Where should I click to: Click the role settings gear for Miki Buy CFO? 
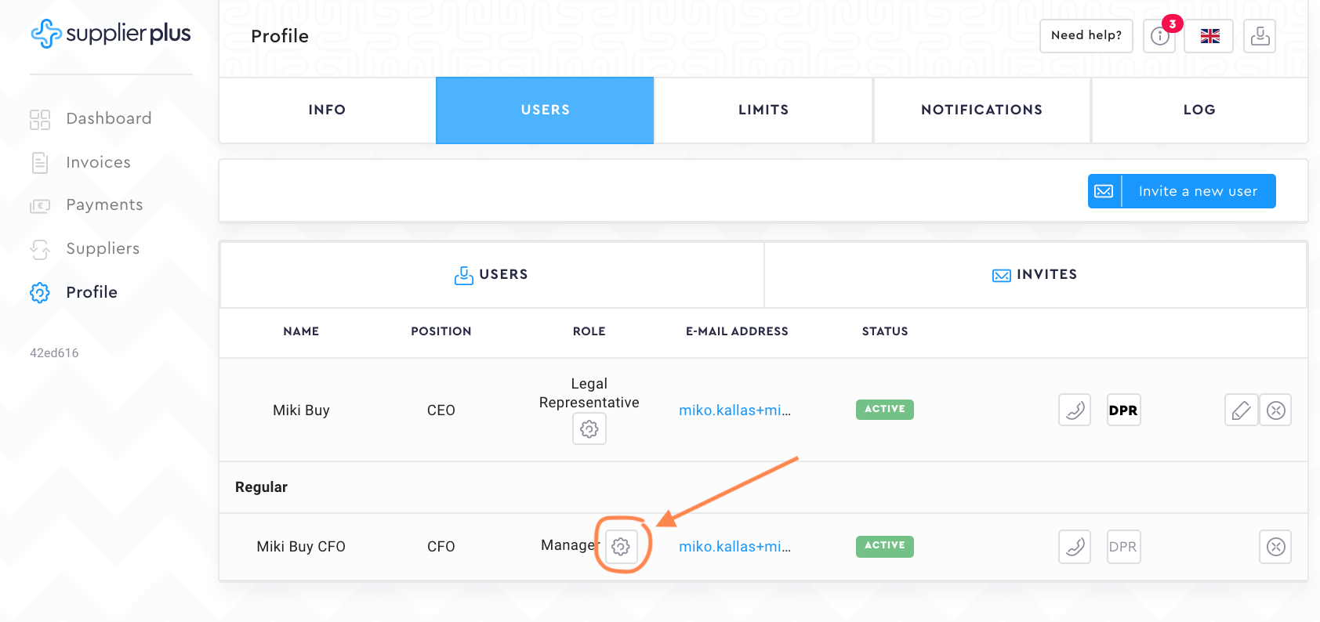tap(621, 546)
